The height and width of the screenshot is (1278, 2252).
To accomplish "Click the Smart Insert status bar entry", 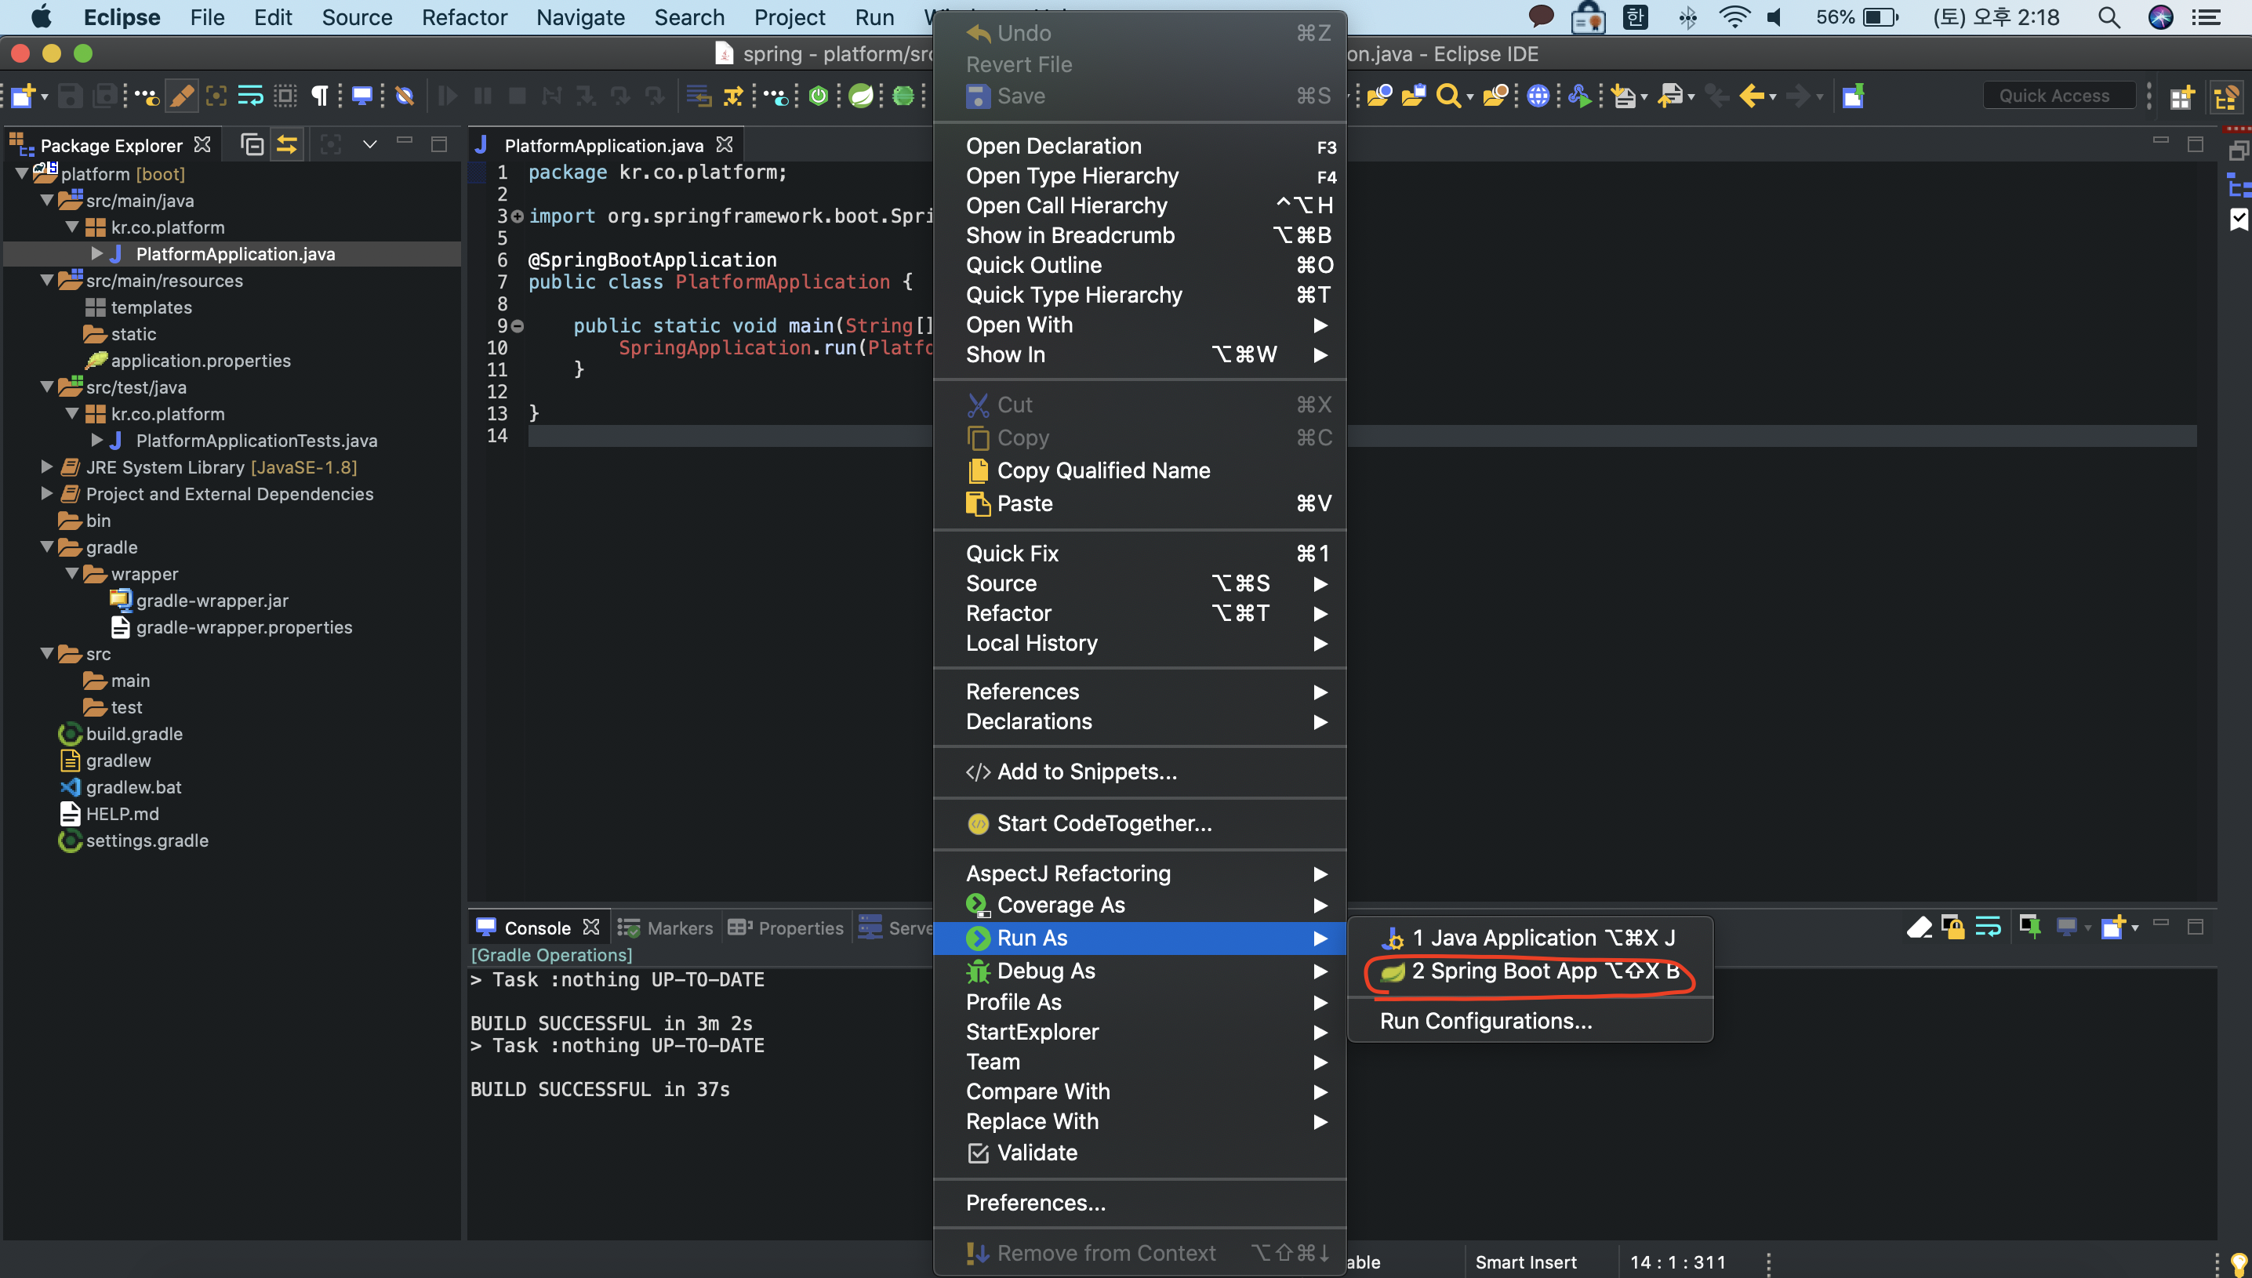I will click(x=1525, y=1262).
